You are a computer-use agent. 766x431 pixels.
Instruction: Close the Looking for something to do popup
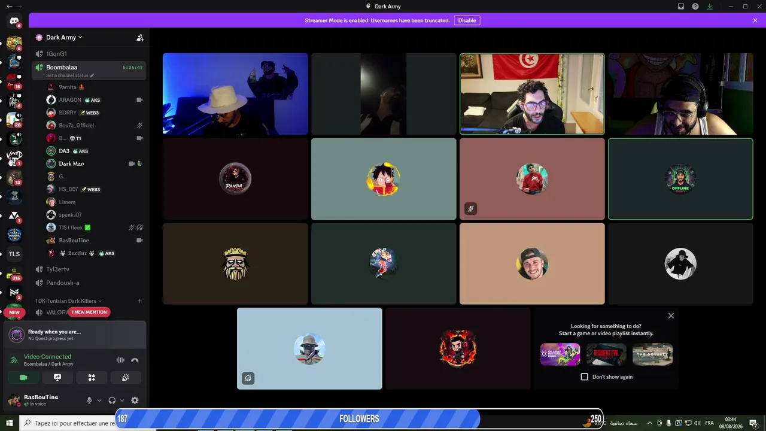pyautogui.click(x=671, y=315)
